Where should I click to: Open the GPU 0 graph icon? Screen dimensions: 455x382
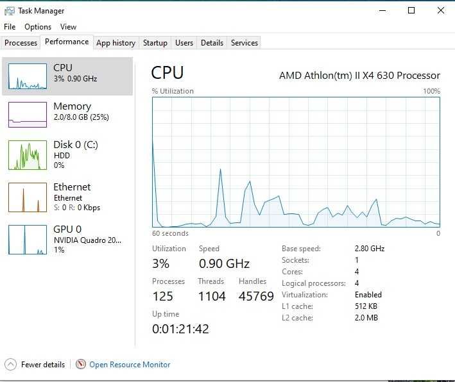[28, 240]
